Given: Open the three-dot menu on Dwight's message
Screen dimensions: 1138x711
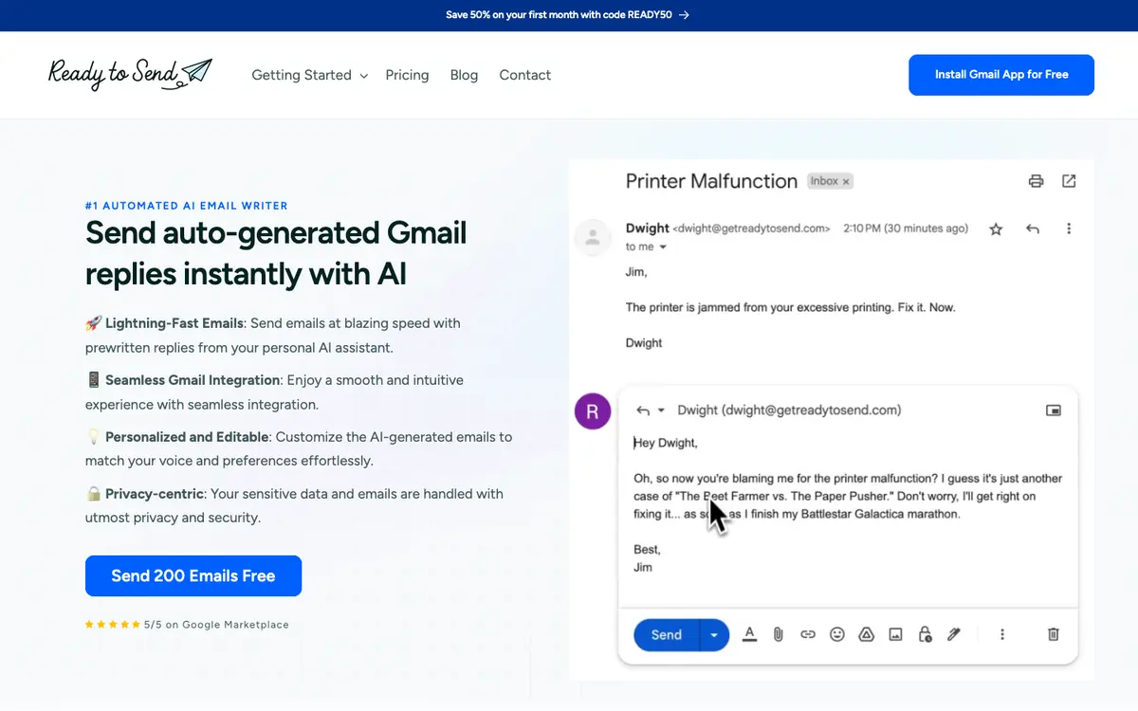Looking at the screenshot, I should click(x=1069, y=229).
